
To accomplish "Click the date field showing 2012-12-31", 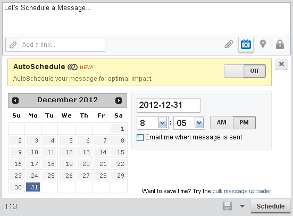I will tap(169, 105).
